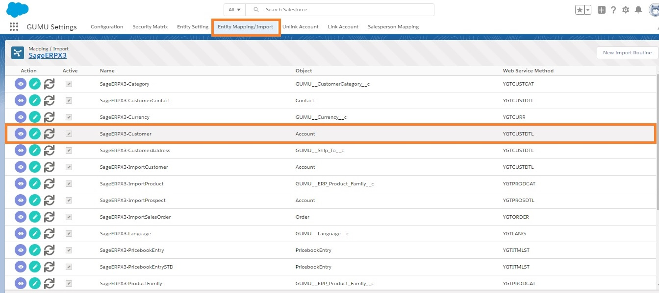
Task: Toggle Active checkbox for SageERPX3-ImportProspect
Action: pyautogui.click(x=69, y=201)
